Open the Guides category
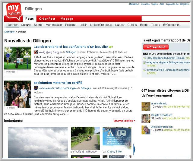 click(132, 25)
